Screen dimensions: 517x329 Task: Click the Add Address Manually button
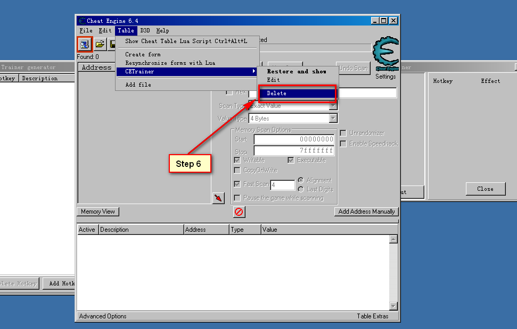(367, 212)
